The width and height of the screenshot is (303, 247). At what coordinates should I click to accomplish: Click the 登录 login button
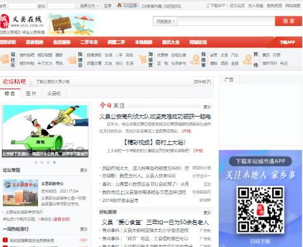click(108, 6)
